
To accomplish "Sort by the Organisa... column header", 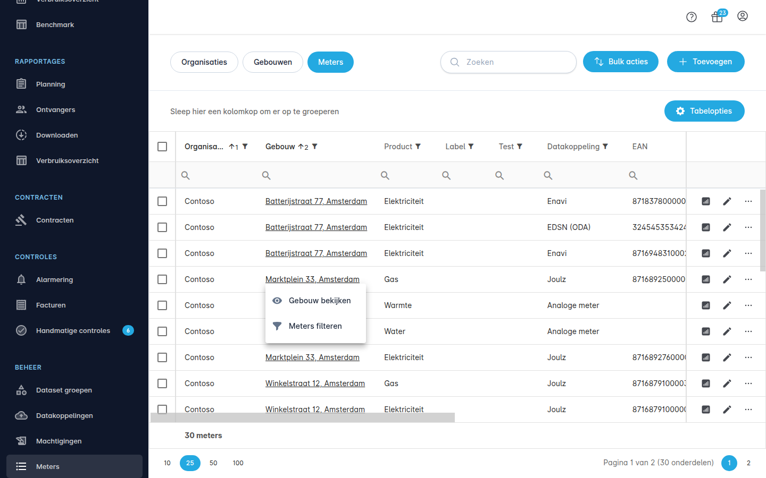I will [x=204, y=147].
